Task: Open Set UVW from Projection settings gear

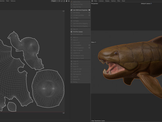Action: tap(89, 10)
